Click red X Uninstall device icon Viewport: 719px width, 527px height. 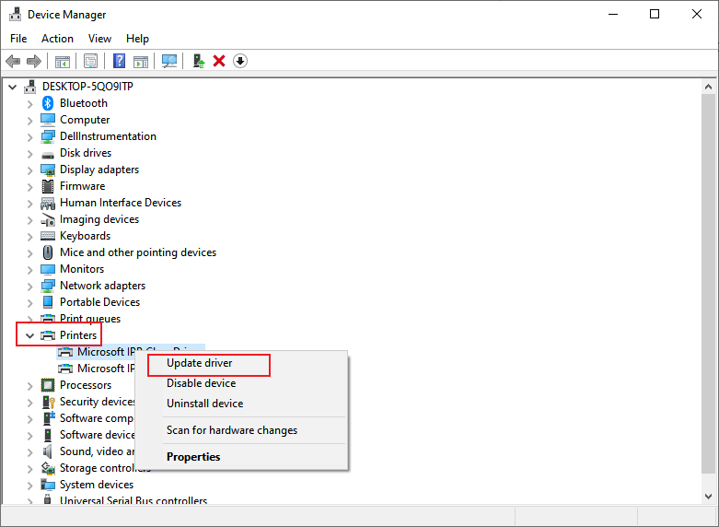click(x=219, y=61)
